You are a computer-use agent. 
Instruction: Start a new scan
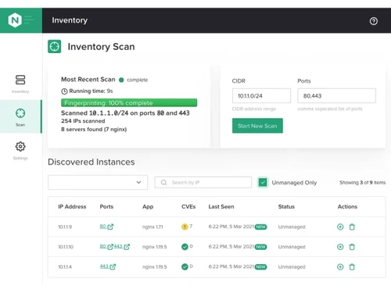tap(257, 126)
